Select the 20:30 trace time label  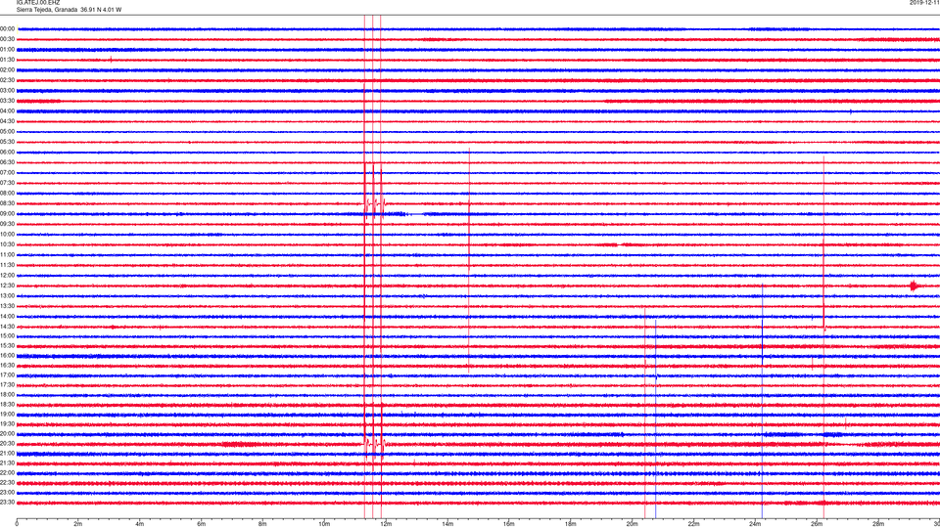point(7,444)
